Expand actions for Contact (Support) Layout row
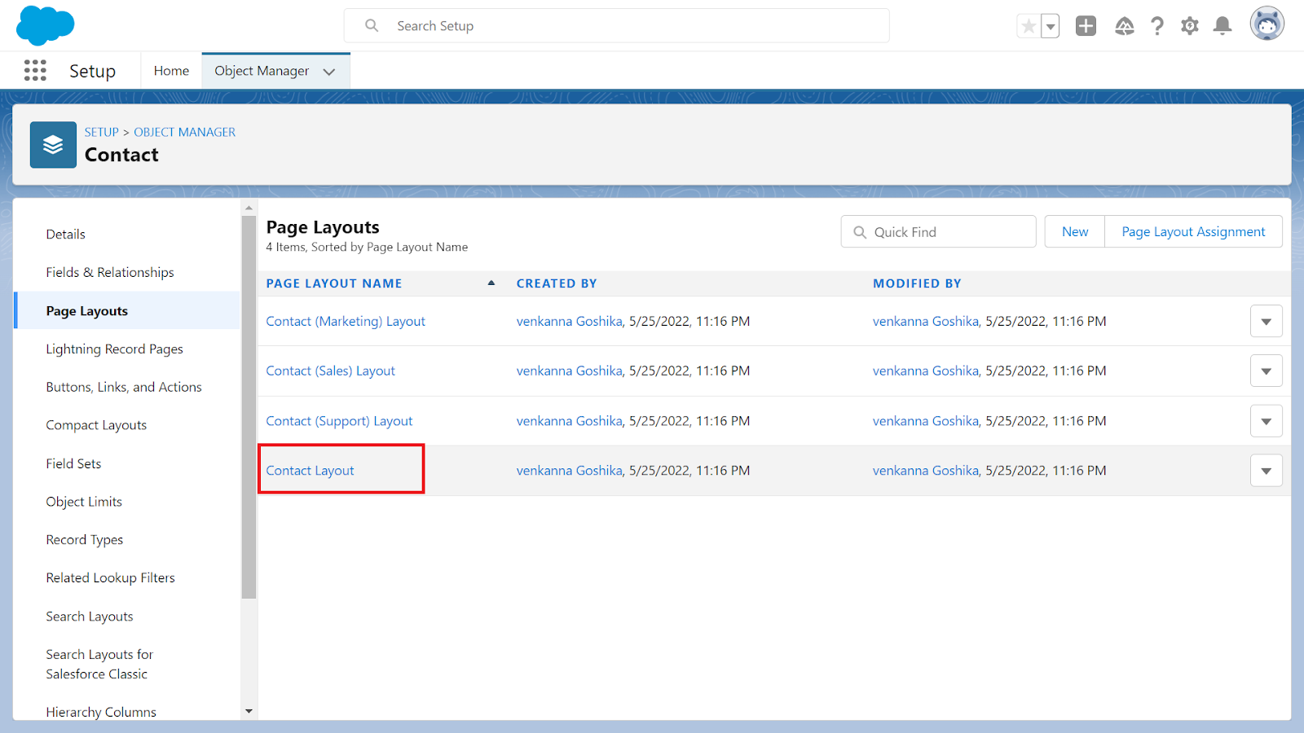Viewport: 1304px width, 733px height. (1266, 421)
